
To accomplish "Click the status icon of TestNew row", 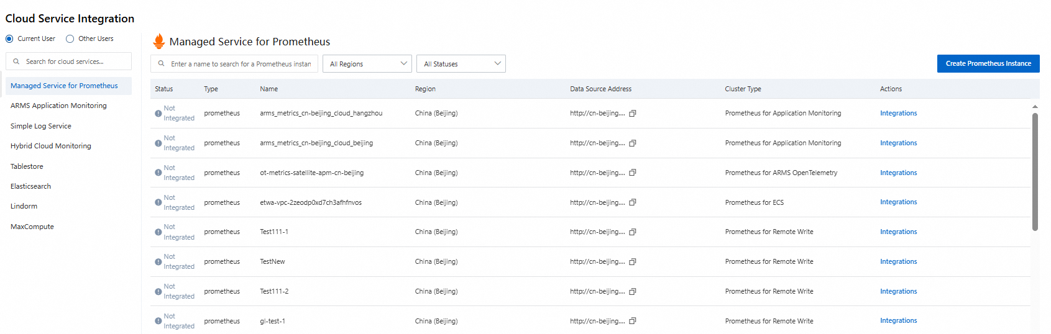I will 158,262.
